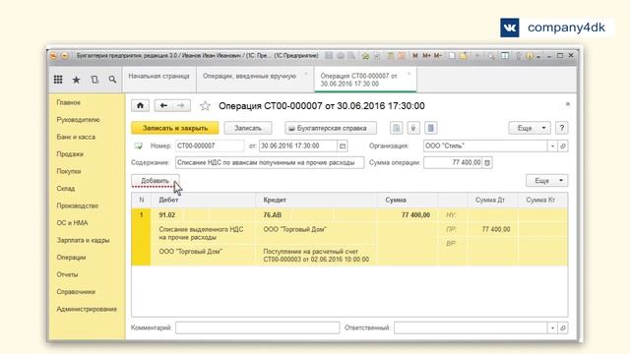Screen dimensions: 630x354
Task: Close the operation form with small x
Action: 568,104
